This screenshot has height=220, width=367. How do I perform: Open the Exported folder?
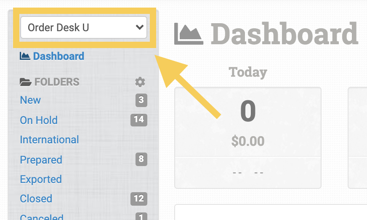41,179
